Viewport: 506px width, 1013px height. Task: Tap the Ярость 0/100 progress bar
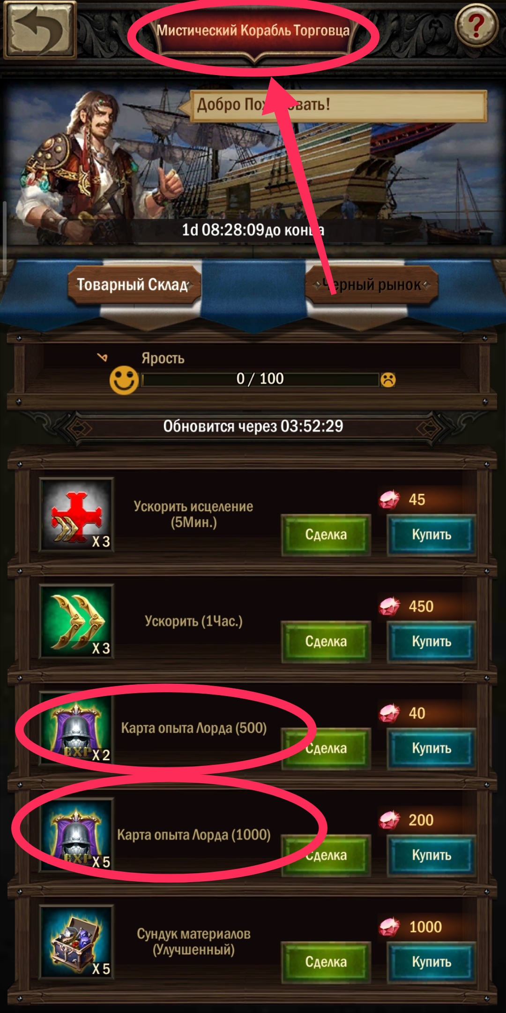260,379
